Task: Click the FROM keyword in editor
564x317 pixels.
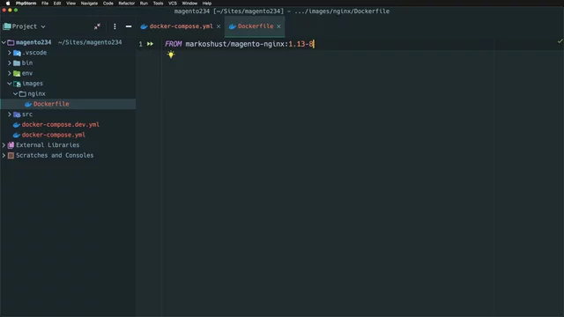Action: [174, 44]
